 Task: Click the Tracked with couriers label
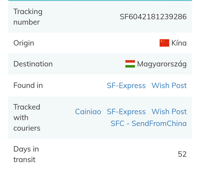27,118
